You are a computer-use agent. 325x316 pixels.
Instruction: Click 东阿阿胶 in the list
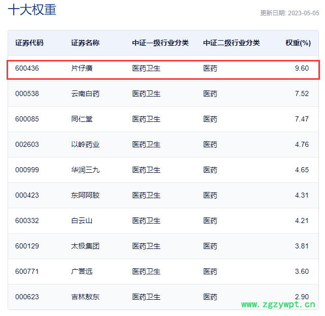85,195
